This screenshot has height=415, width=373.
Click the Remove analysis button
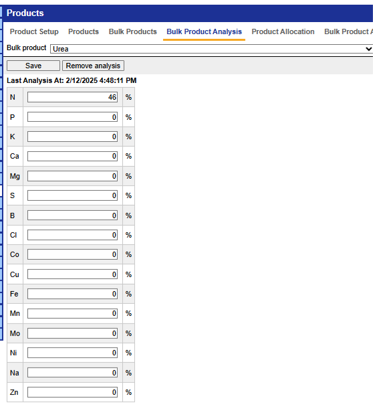coord(93,66)
